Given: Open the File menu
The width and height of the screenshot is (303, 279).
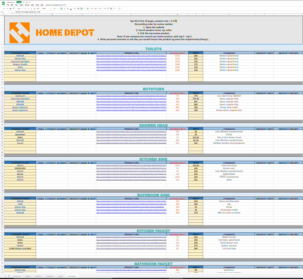Looking at the screenshot, I should click(8, 5).
